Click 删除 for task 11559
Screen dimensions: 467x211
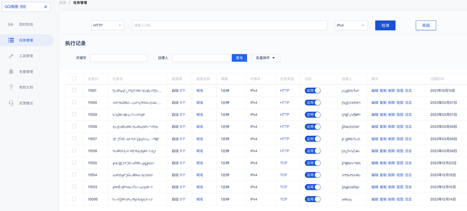391,115
